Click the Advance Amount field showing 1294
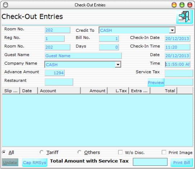 tap(55, 73)
